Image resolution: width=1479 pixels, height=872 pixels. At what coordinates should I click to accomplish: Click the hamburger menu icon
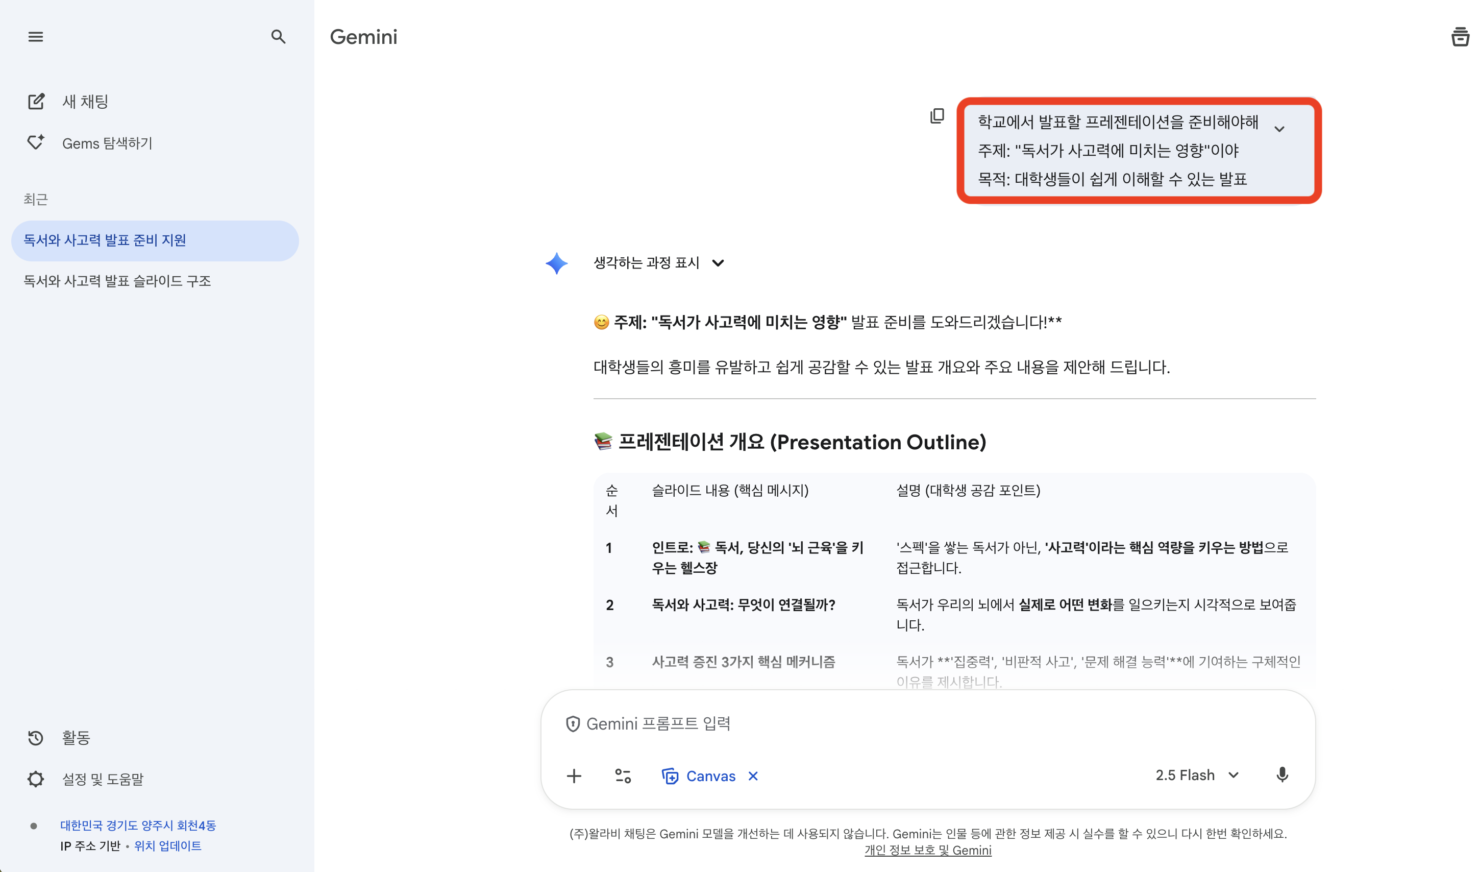(x=35, y=37)
